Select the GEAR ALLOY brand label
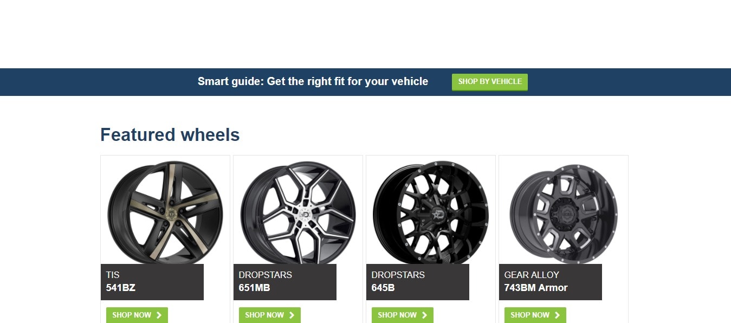 (532, 275)
